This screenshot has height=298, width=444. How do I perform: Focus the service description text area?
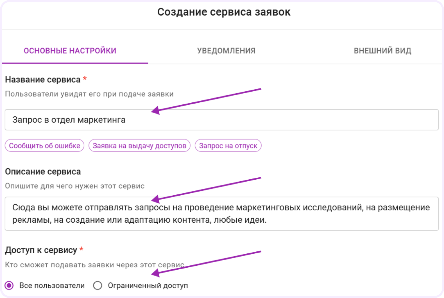tap(222, 214)
